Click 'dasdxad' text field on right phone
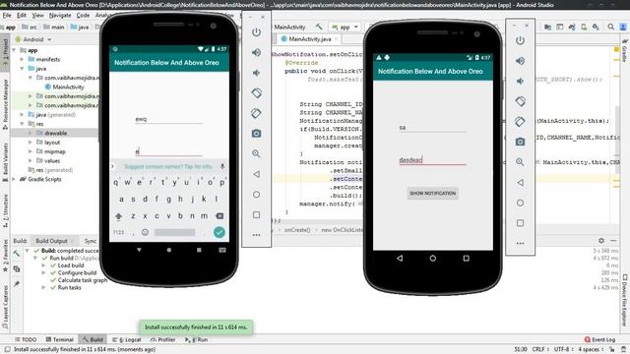Screen dimensions: 630x354 [x=432, y=160]
